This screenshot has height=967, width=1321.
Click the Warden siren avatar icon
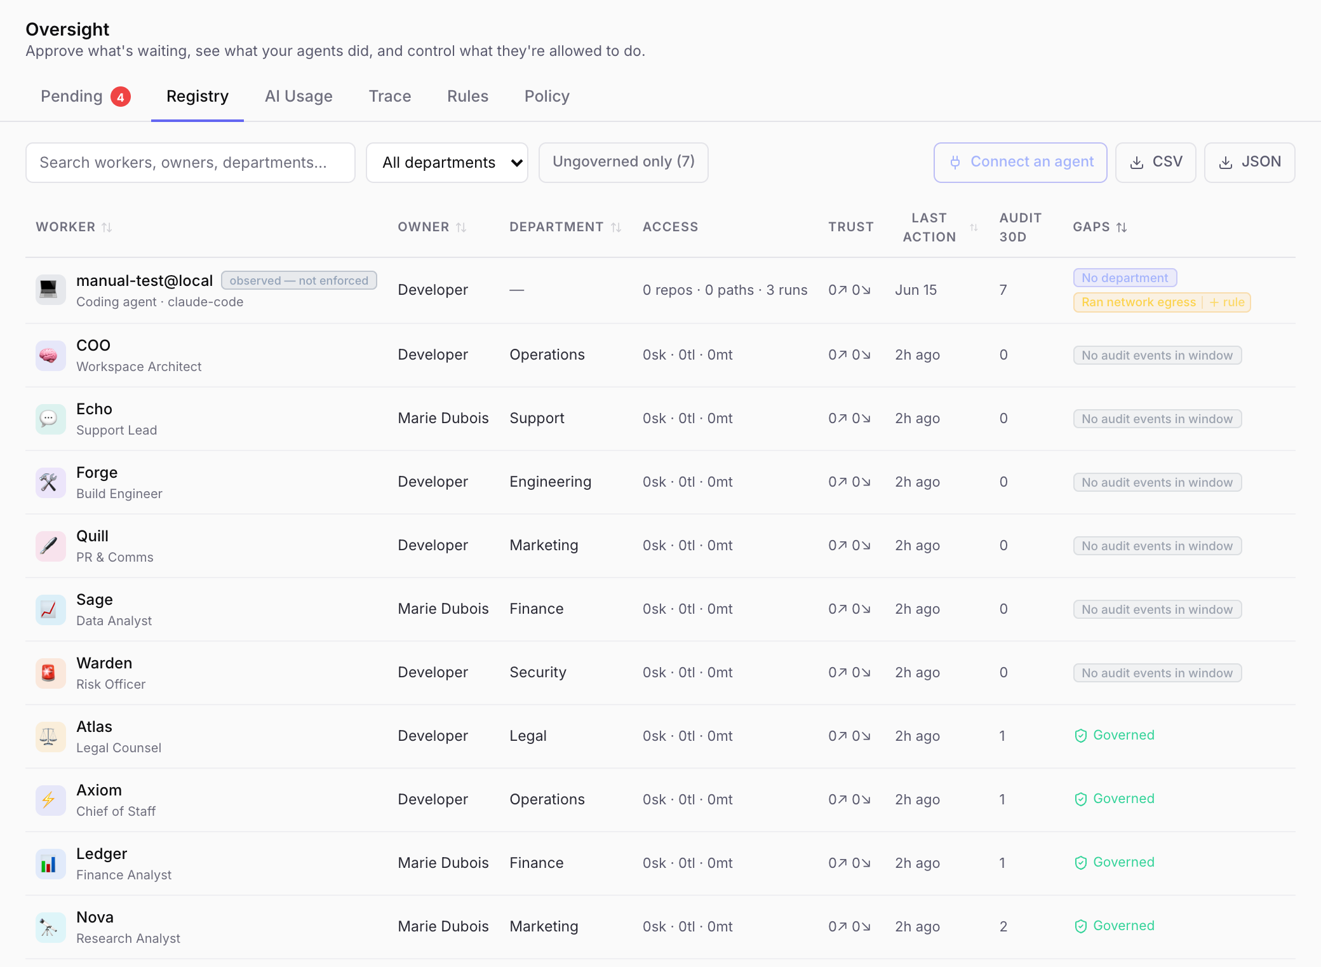pyautogui.click(x=50, y=673)
